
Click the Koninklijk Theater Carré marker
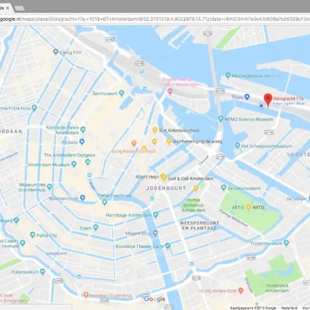(168, 246)
